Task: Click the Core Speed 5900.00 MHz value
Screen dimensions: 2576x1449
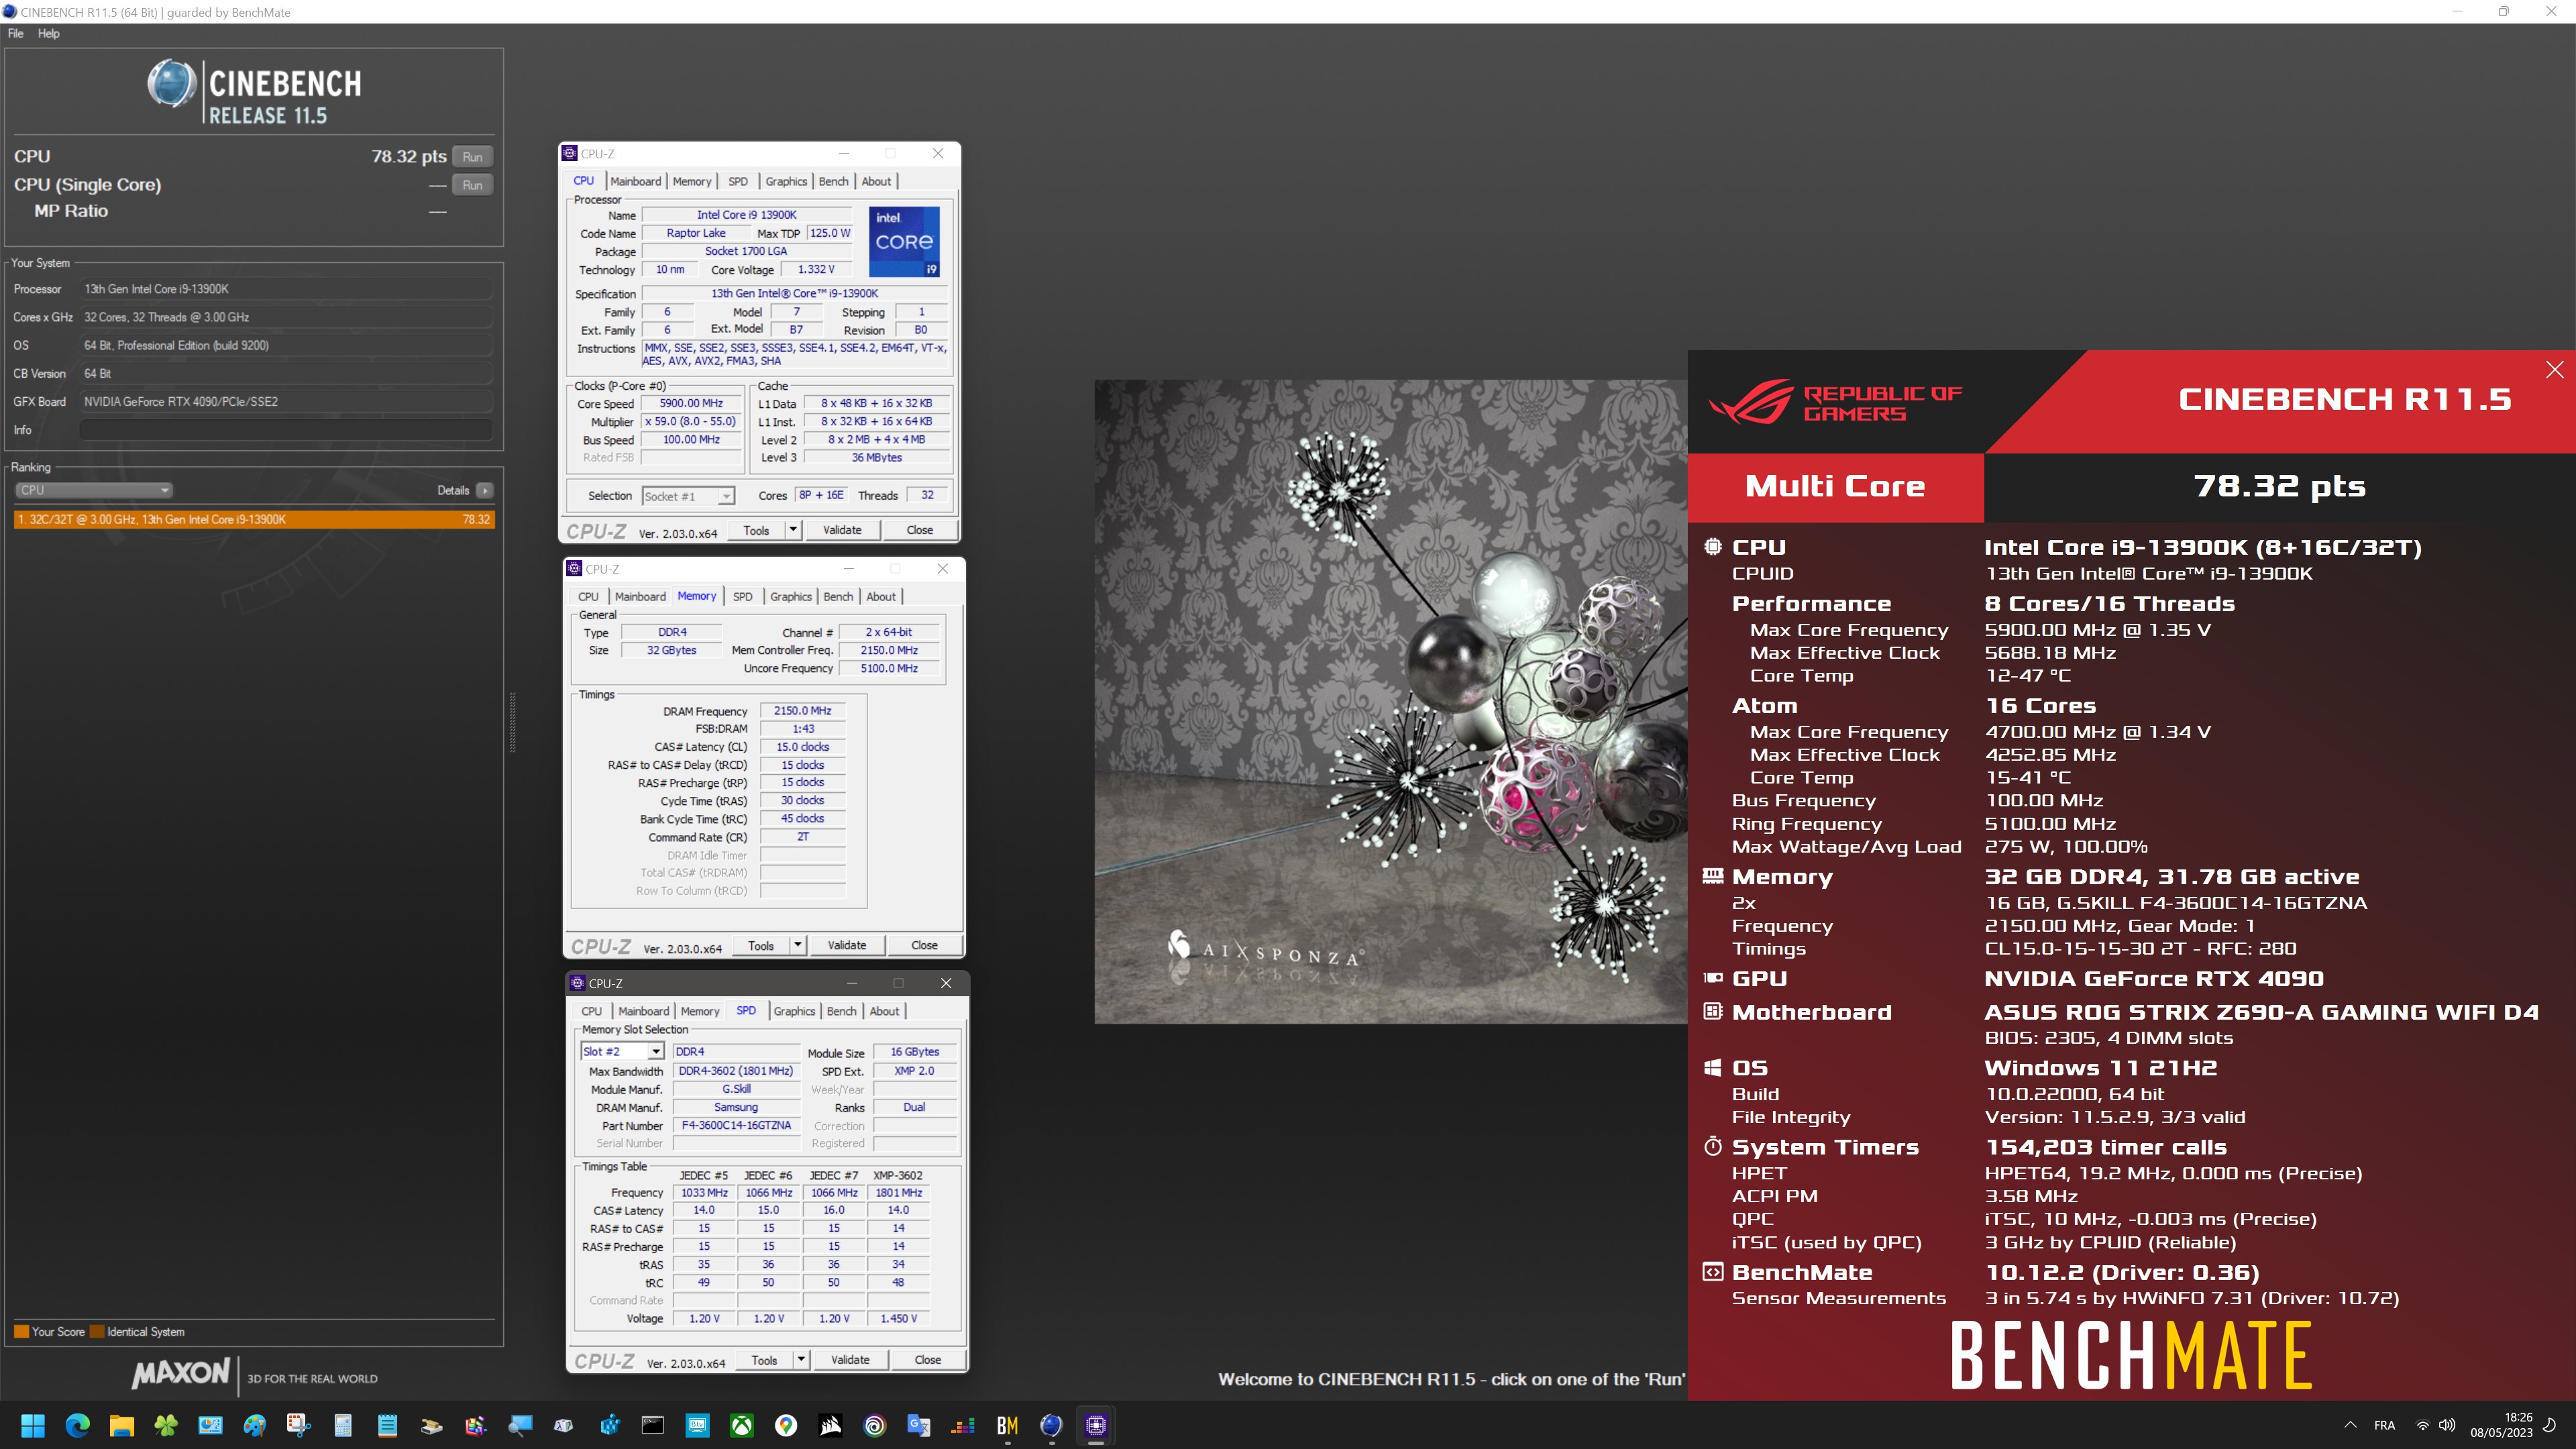Action: pos(691,403)
